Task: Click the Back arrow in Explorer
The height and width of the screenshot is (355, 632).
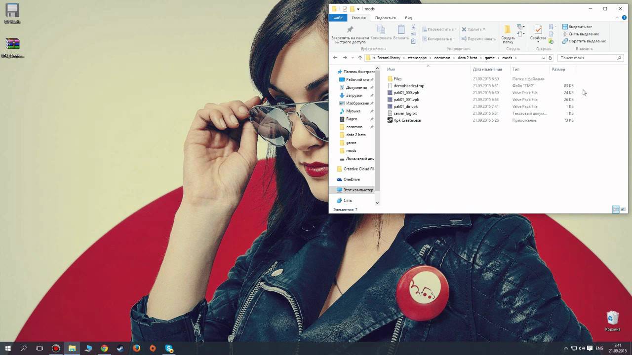Action: click(x=335, y=58)
